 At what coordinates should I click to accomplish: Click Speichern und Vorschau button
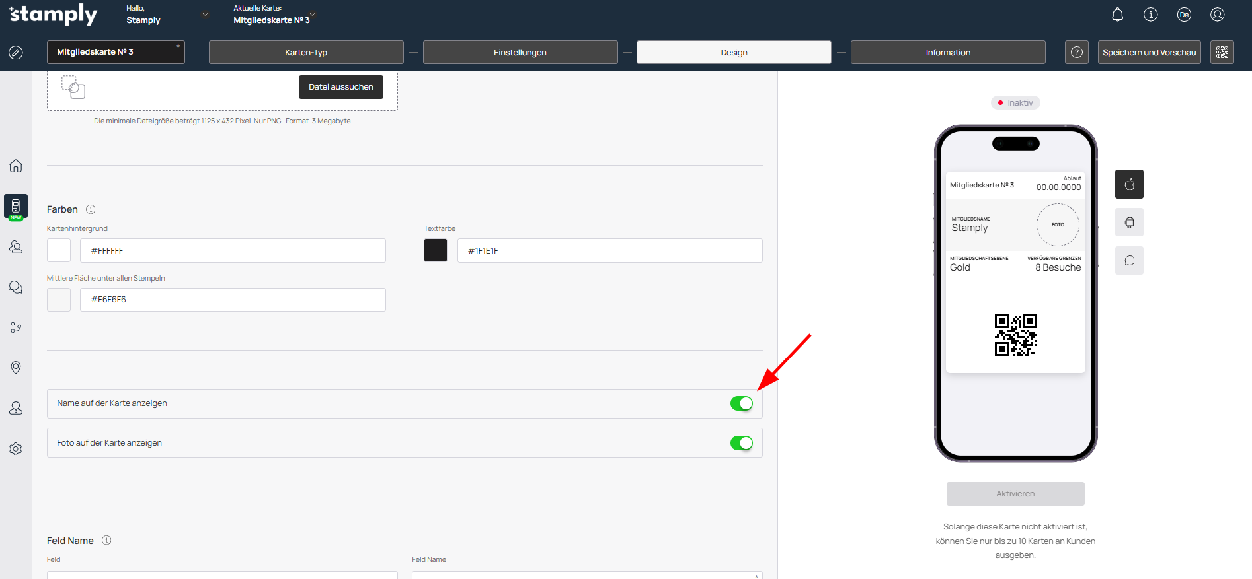(x=1149, y=52)
